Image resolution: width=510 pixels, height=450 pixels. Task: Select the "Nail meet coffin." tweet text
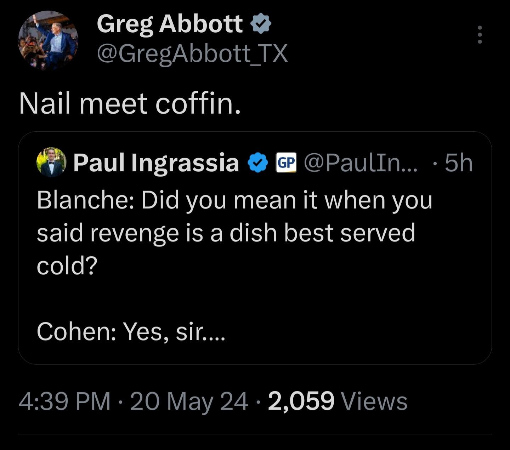[x=130, y=103]
